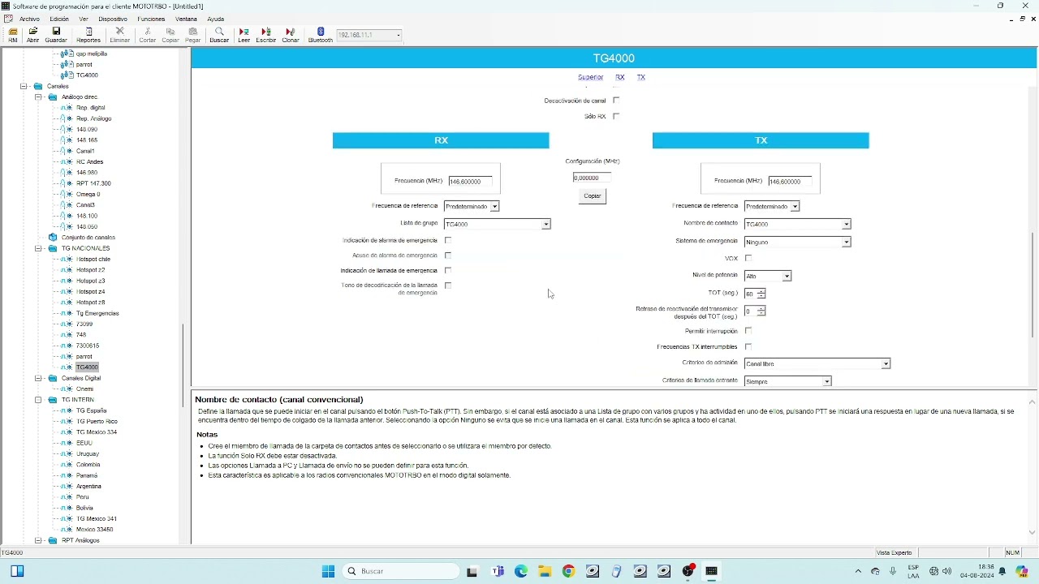Open File Explorer from the taskbar
The width and height of the screenshot is (1039, 584).
pyautogui.click(x=545, y=571)
